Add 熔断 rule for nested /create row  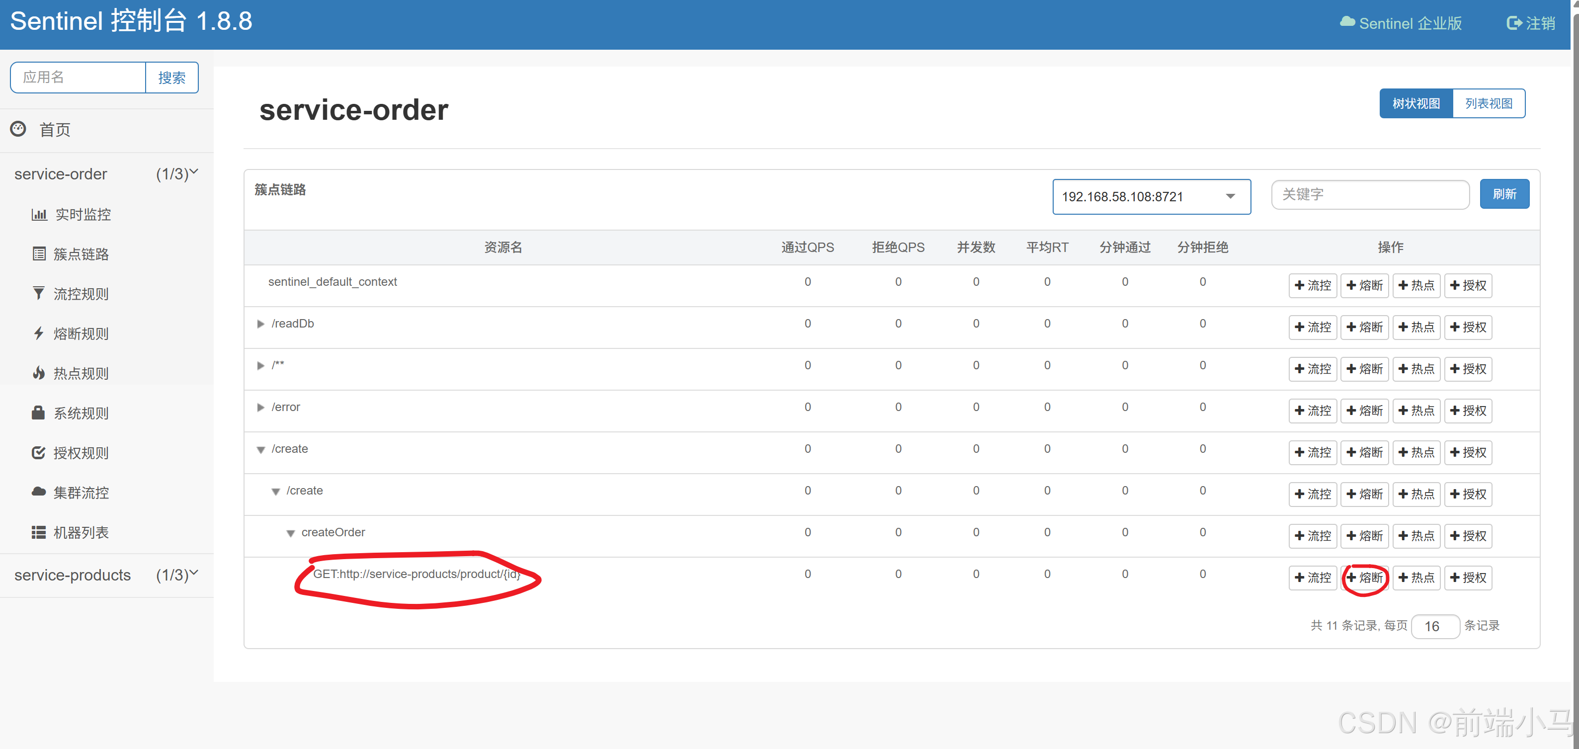point(1364,494)
